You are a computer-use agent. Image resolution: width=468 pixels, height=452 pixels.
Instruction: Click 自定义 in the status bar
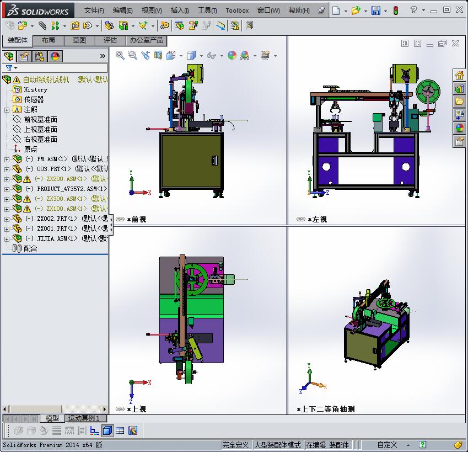[387, 445]
